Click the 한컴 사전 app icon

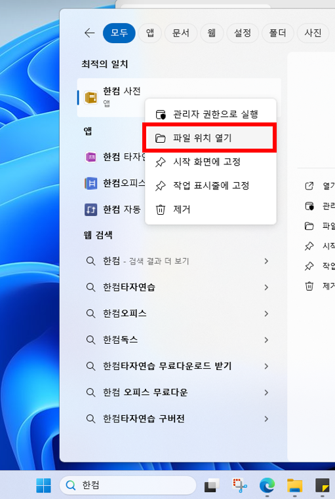click(x=91, y=98)
